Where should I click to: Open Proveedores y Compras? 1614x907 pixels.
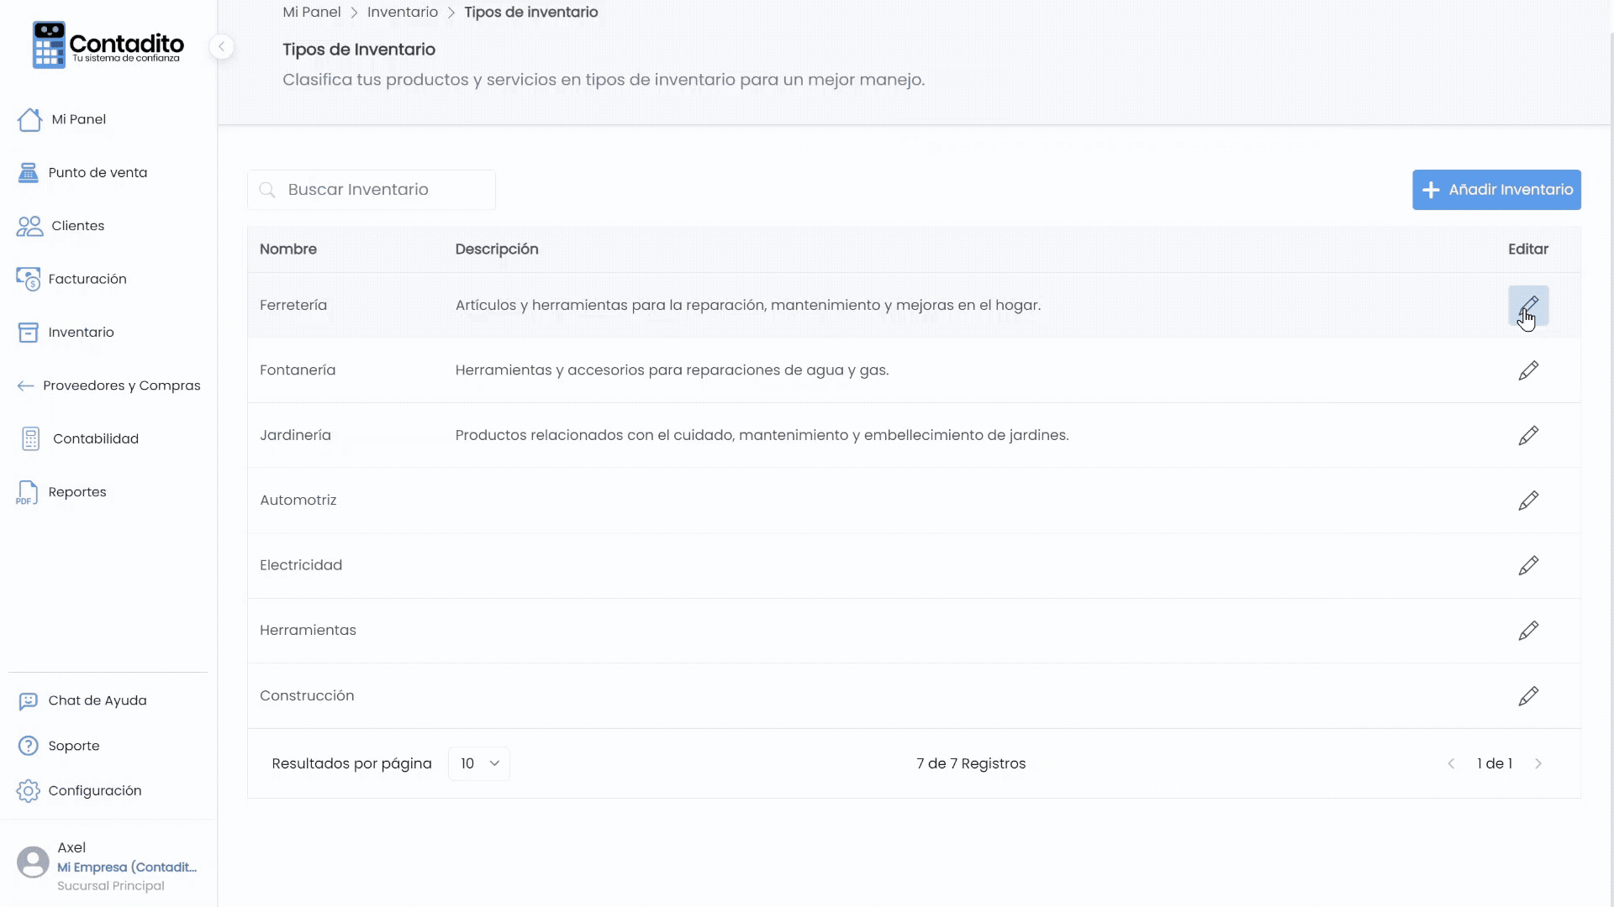click(x=108, y=385)
